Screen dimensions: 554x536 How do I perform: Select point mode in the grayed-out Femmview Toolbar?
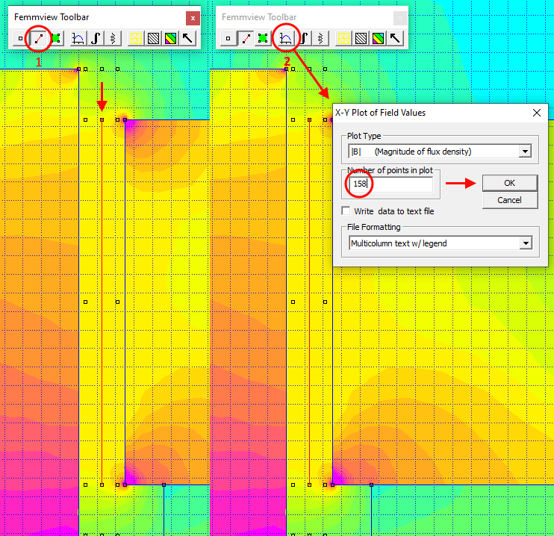pos(228,39)
